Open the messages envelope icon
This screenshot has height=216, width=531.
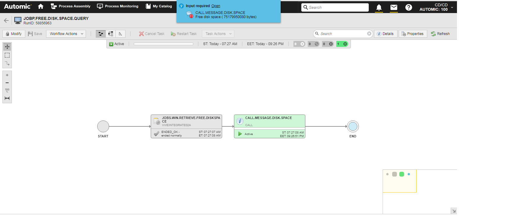coord(394,7)
